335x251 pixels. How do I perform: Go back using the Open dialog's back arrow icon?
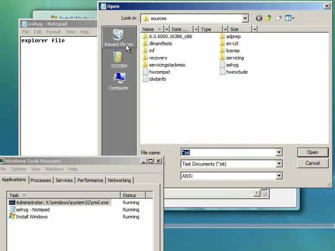click(x=259, y=18)
